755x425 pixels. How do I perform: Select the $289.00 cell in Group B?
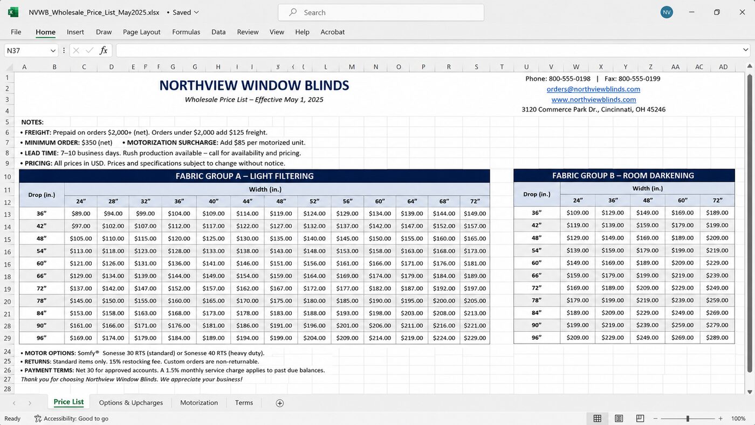pyautogui.click(x=717, y=338)
